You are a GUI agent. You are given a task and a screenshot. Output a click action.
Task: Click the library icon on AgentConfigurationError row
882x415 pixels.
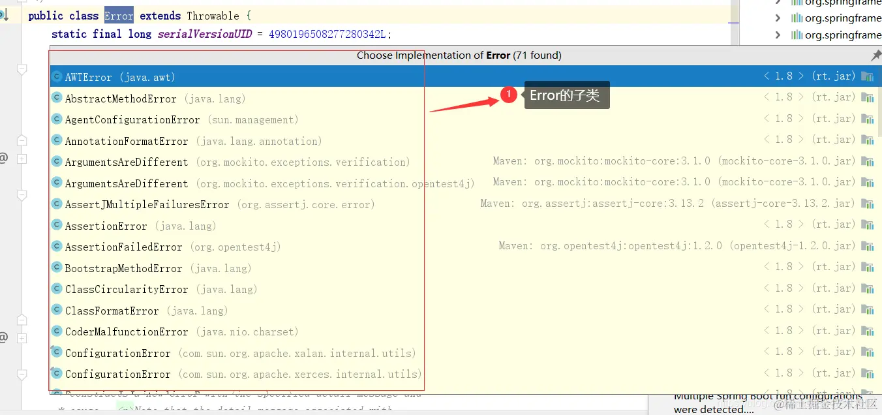(867, 119)
